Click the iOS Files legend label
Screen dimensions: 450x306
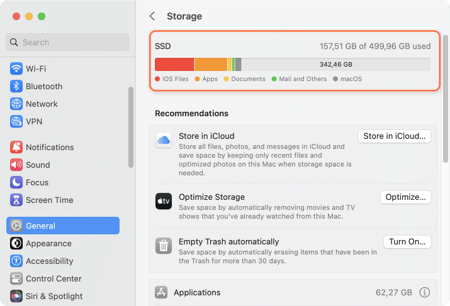coord(176,79)
